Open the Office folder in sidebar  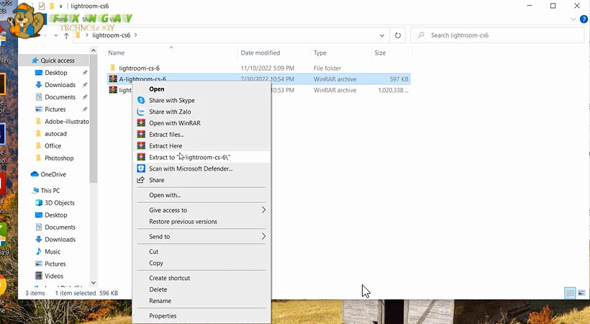coord(53,145)
